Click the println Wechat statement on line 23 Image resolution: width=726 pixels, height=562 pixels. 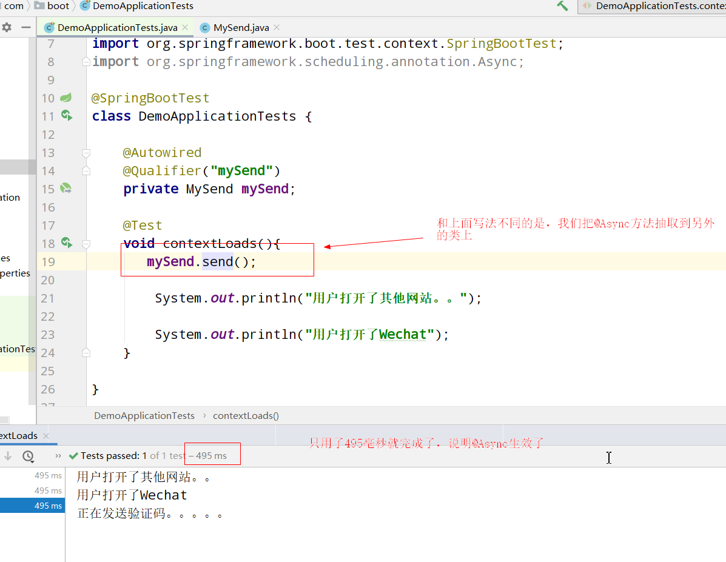302,334
